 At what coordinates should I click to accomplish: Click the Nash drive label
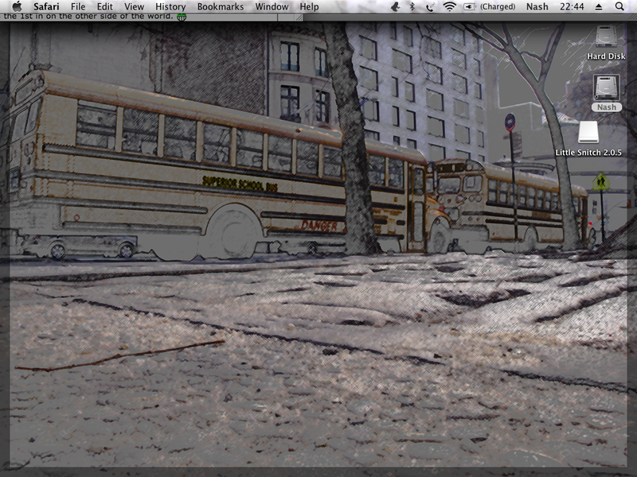[607, 107]
